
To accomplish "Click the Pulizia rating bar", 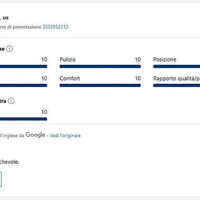I will [x=100, y=66].
